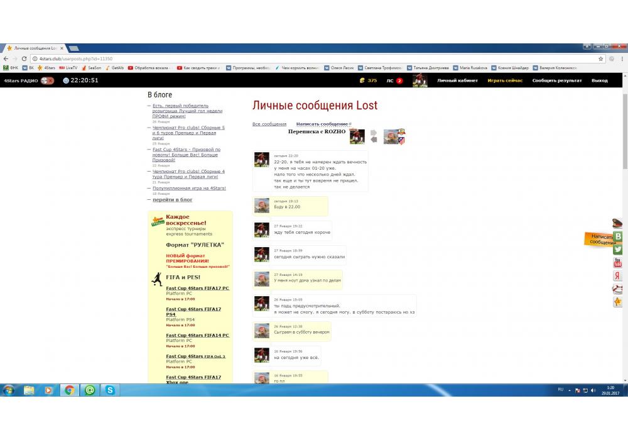Open the Олеся Лесик bookmark
Image resolution: width=628 pixels, height=440 pixels.
339,68
